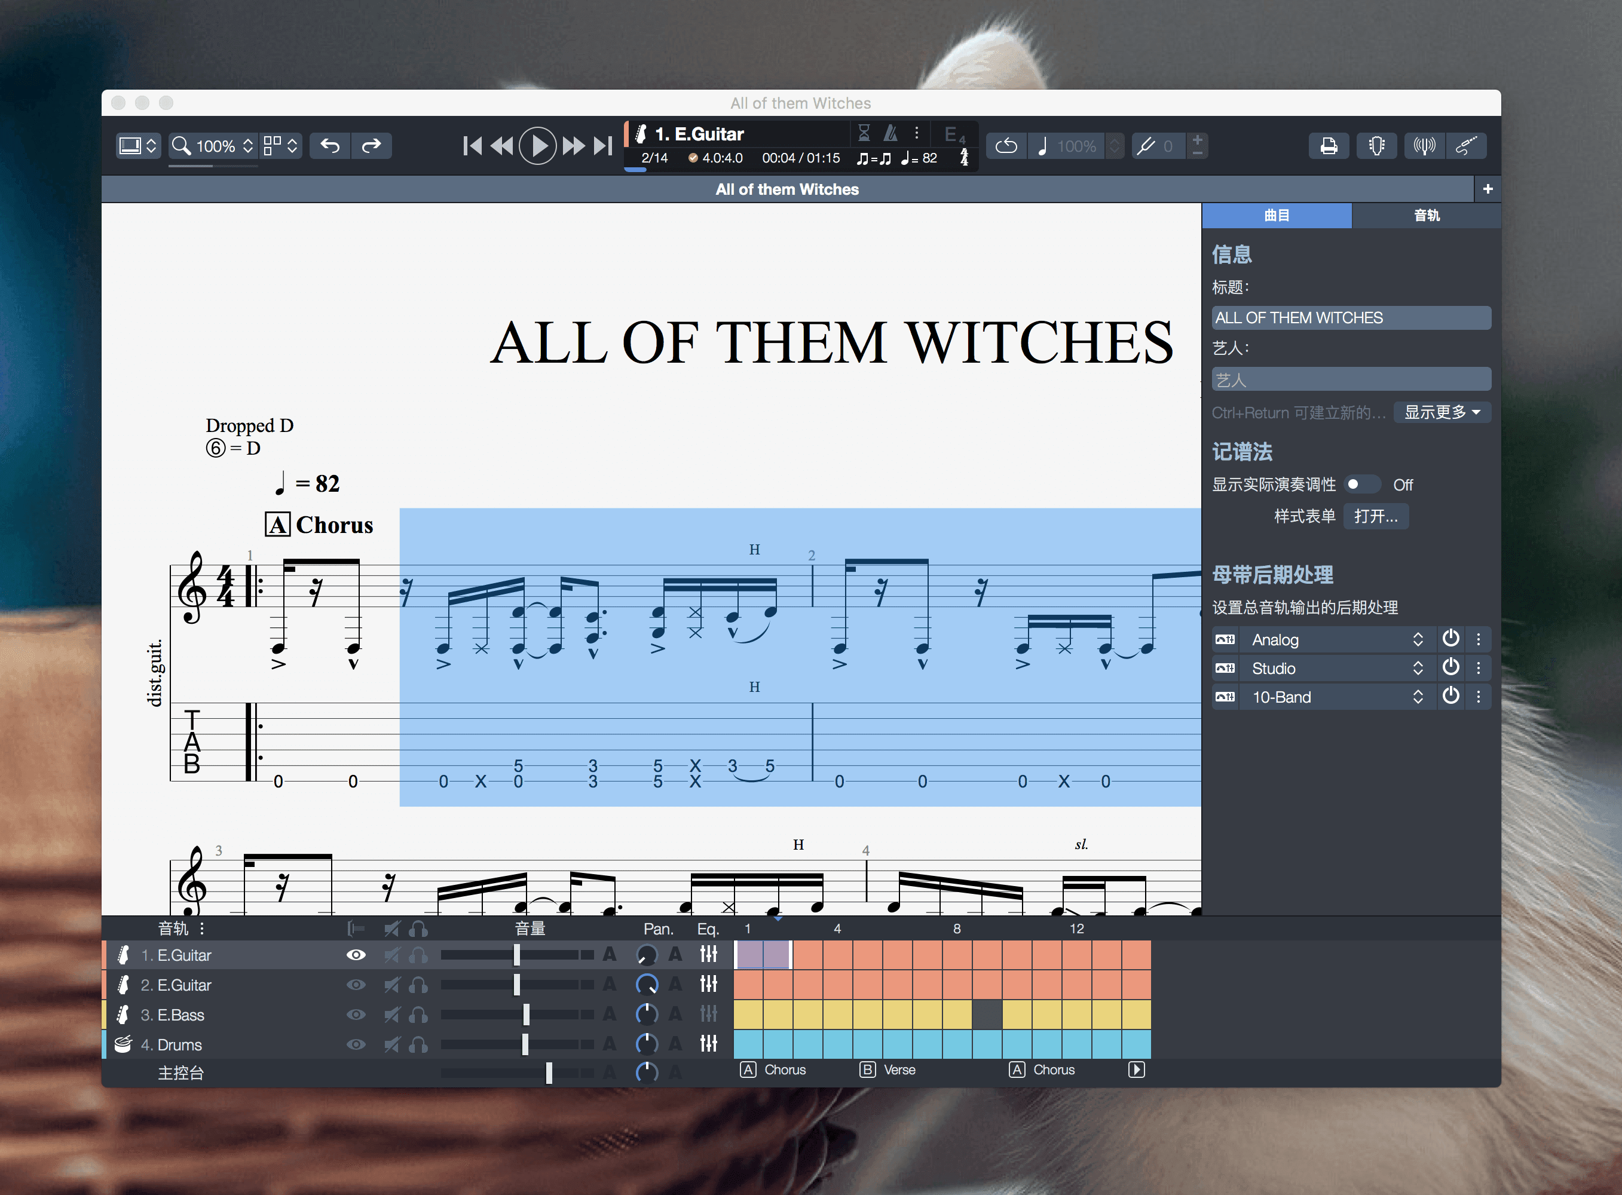Select the print score icon
This screenshot has width=1622, height=1195.
(1330, 145)
